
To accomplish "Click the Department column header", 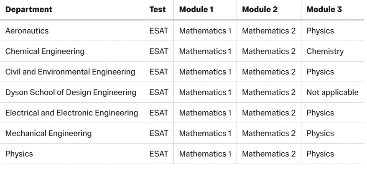I will pos(29,10).
